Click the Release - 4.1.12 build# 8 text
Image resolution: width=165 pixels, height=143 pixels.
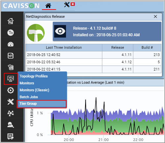click(95, 28)
